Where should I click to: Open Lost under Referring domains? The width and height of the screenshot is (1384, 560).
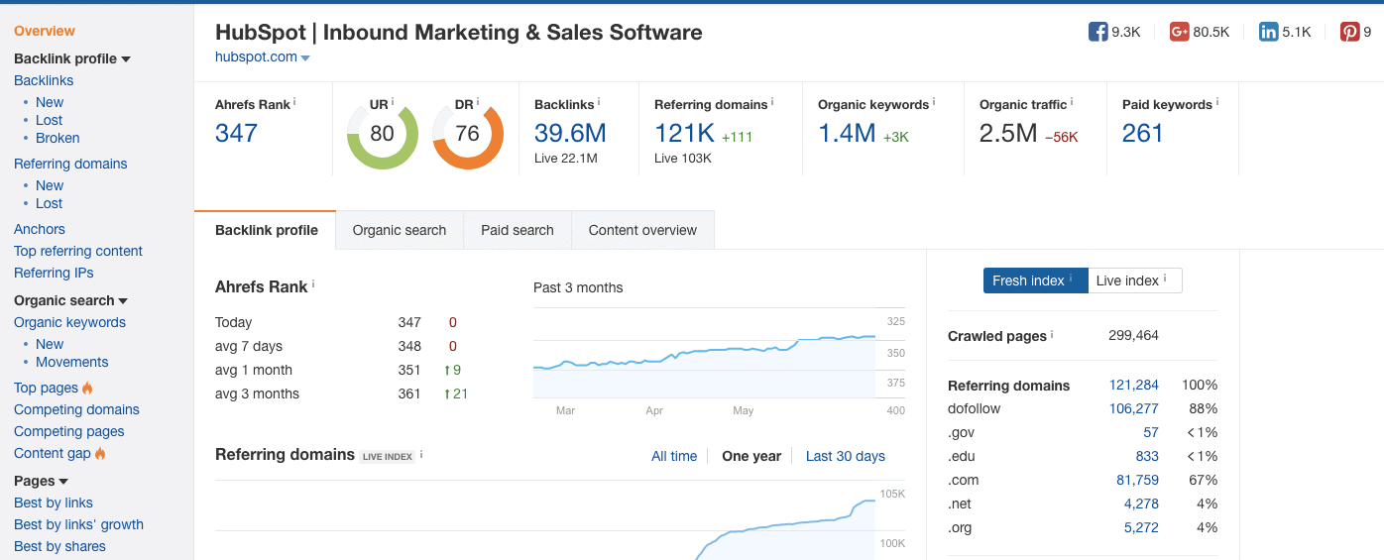click(x=50, y=203)
